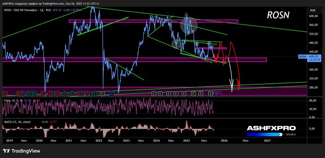Click the 2025 time axis label
This screenshot has width=325, height=158.
(x=187, y=140)
